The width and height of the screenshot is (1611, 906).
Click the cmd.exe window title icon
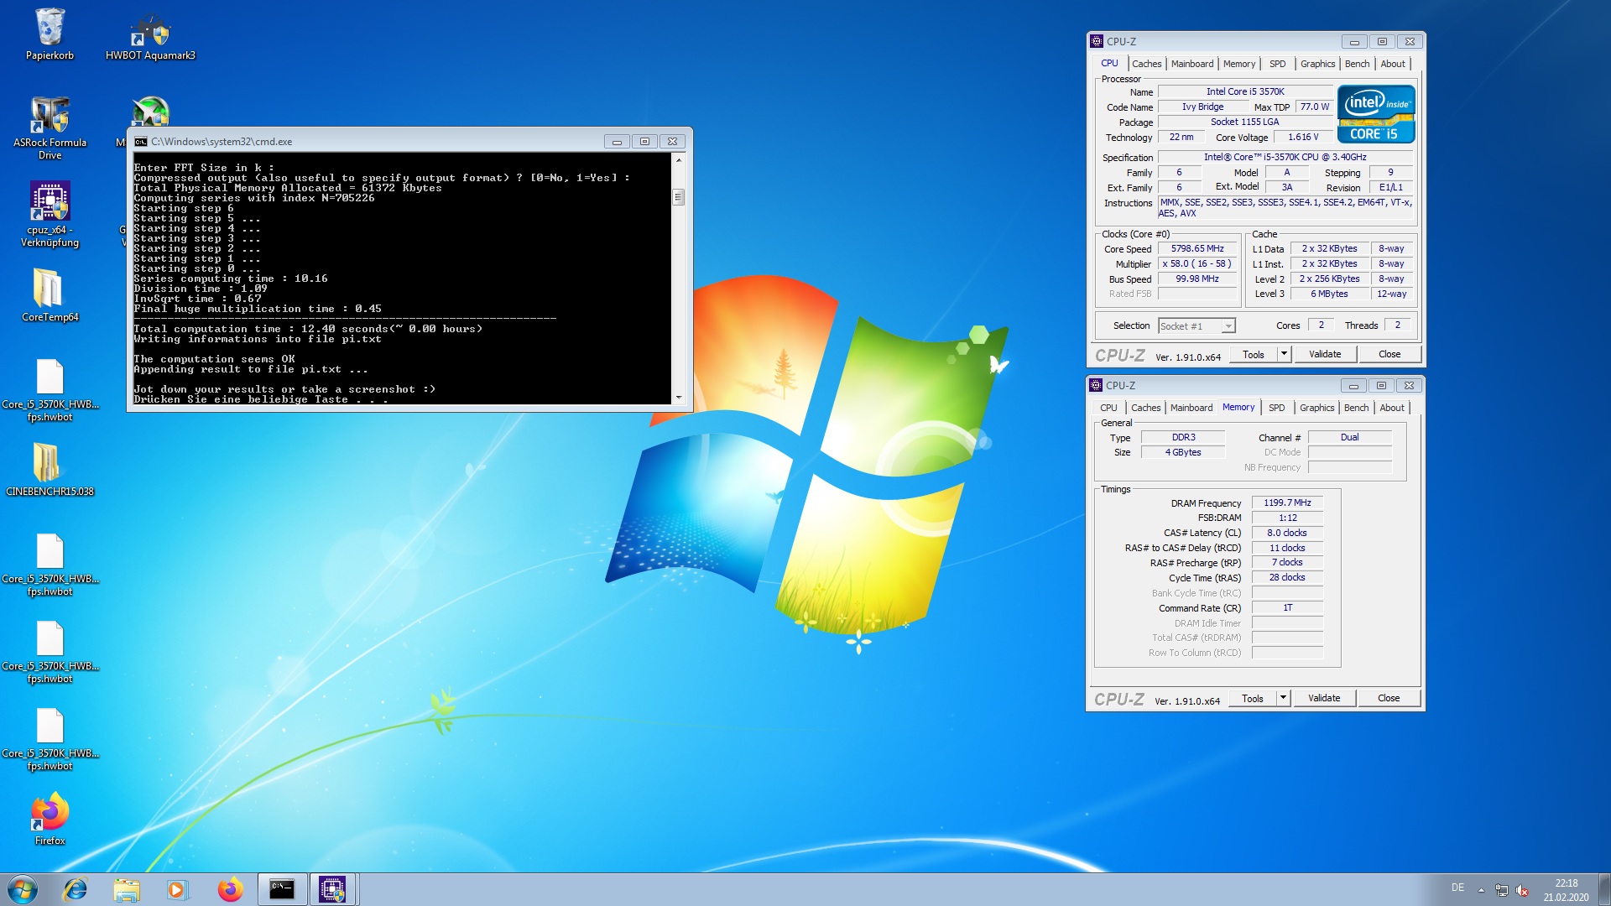(141, 142)
